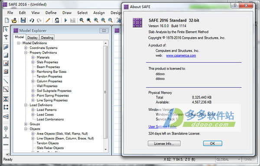Image resolution: width=260 pixels, height=166 pixels.
Task: Pick the square tool with red dot
Action: (x=6, y=63)
